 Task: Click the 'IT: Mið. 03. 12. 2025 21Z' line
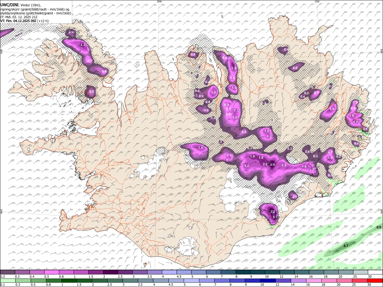[19, 17]
